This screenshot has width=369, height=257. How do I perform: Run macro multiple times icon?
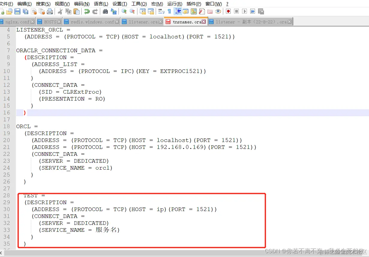tap(253, 11)
